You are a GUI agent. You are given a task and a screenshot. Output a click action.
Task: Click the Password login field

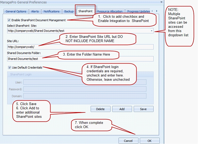coord(85,89)
